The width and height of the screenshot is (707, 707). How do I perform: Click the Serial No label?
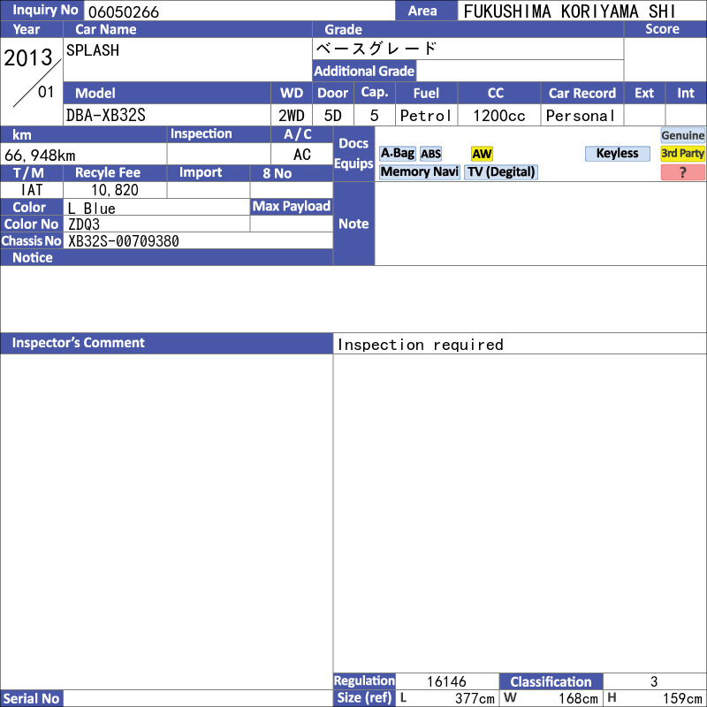coord(32,698)
